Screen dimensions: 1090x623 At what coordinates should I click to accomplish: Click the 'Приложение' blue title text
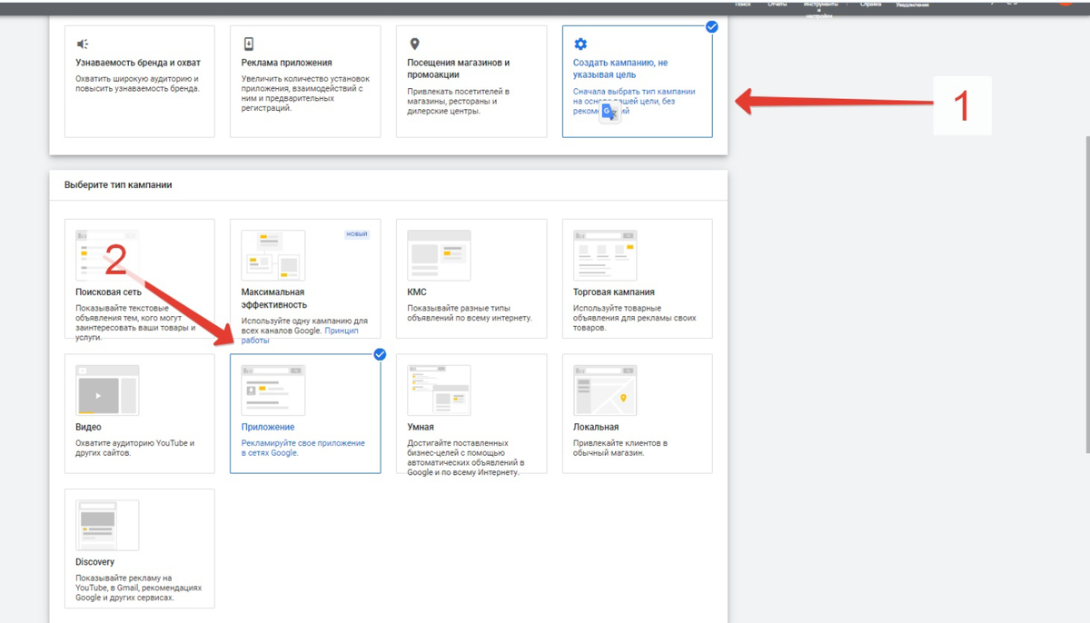268,427
